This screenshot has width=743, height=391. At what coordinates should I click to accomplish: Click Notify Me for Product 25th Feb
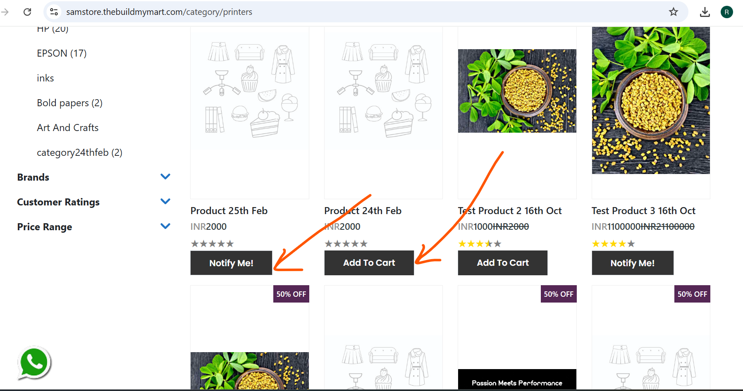(231, 263)
